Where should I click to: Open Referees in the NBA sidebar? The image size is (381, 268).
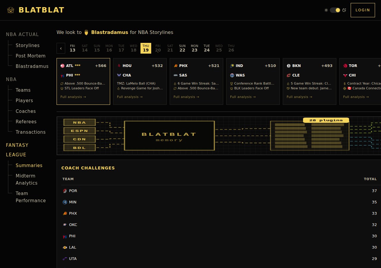(x=26, y=121)
